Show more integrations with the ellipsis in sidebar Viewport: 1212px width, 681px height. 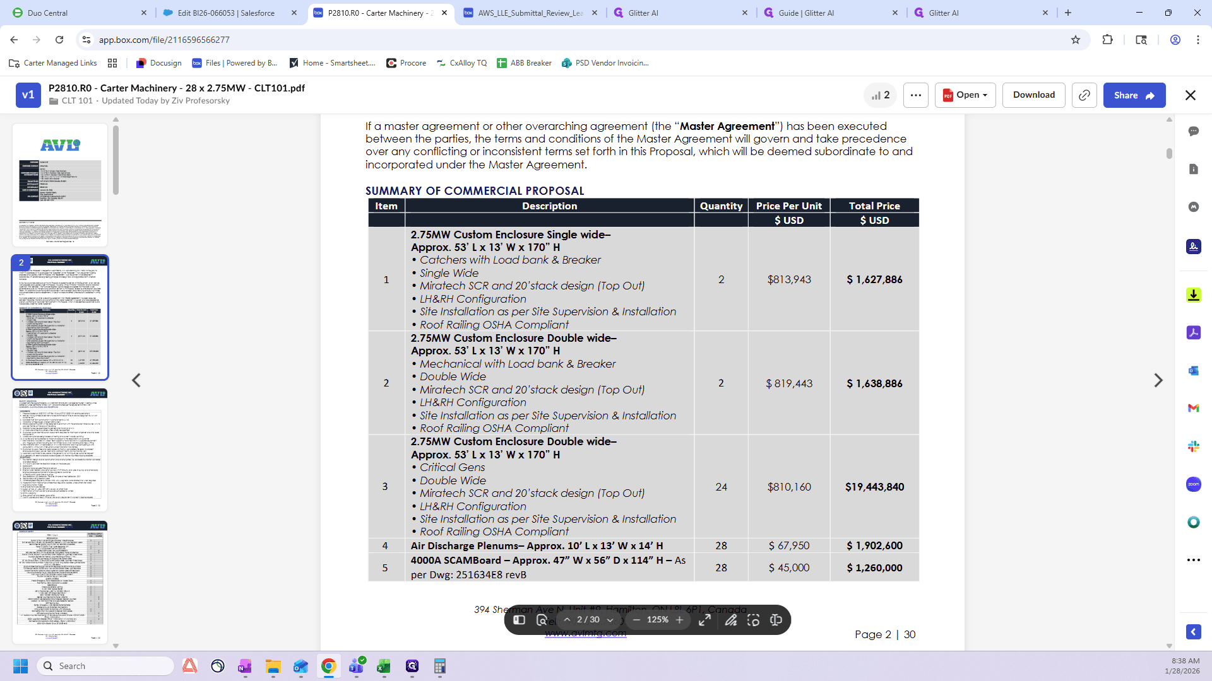1193,560
